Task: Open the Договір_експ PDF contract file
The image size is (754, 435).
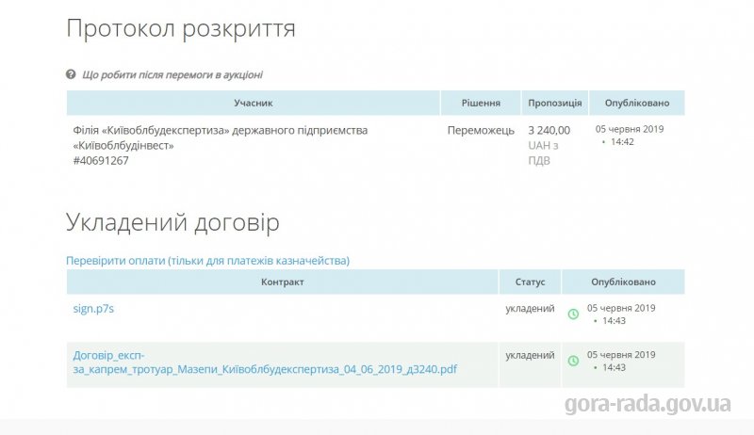Action: (x=265, y=362)
